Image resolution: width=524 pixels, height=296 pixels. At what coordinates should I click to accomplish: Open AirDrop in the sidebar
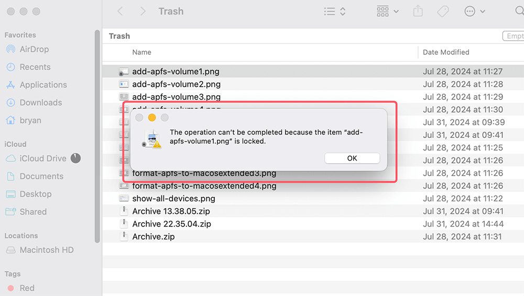[34, 49]
